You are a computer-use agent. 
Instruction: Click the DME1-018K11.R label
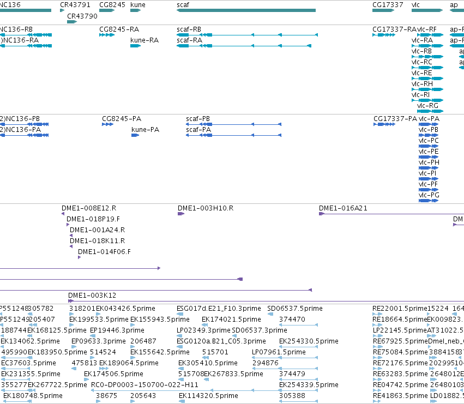coord(98,241)
